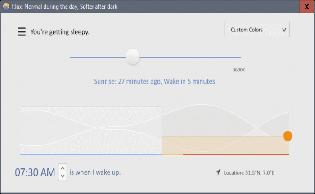
Task: Click the Sunrise and Wake status text
Action: point(154,81)
